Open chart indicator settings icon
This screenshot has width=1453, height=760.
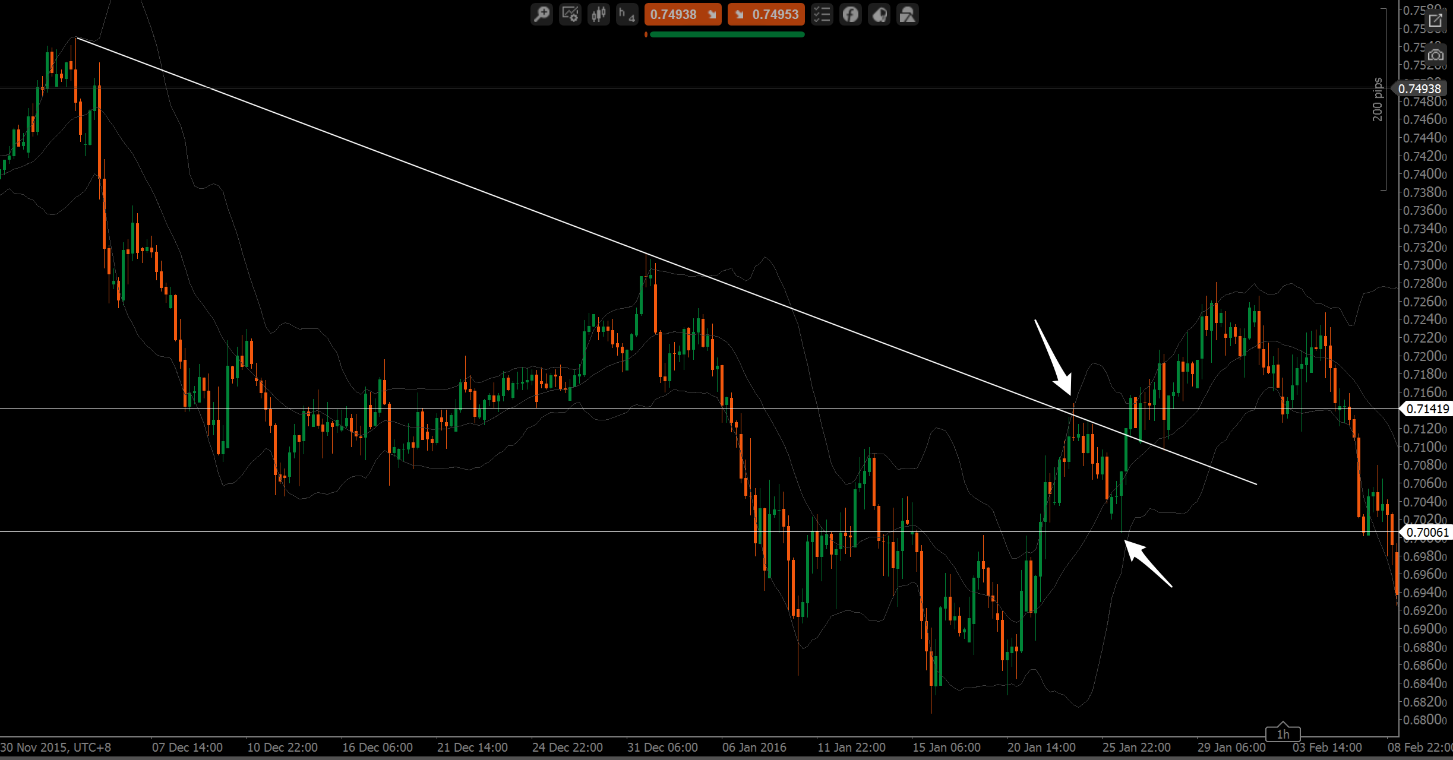coord(570,14)
